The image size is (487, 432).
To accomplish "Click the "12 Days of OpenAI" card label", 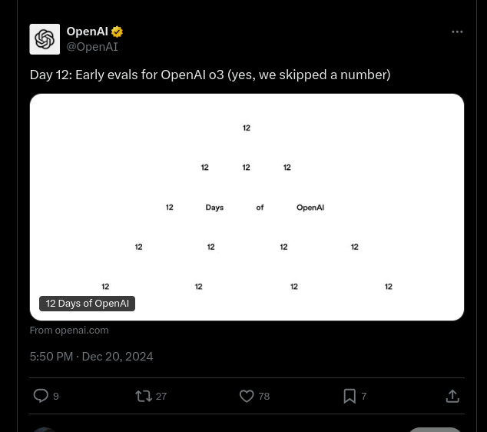I will 88,304.
